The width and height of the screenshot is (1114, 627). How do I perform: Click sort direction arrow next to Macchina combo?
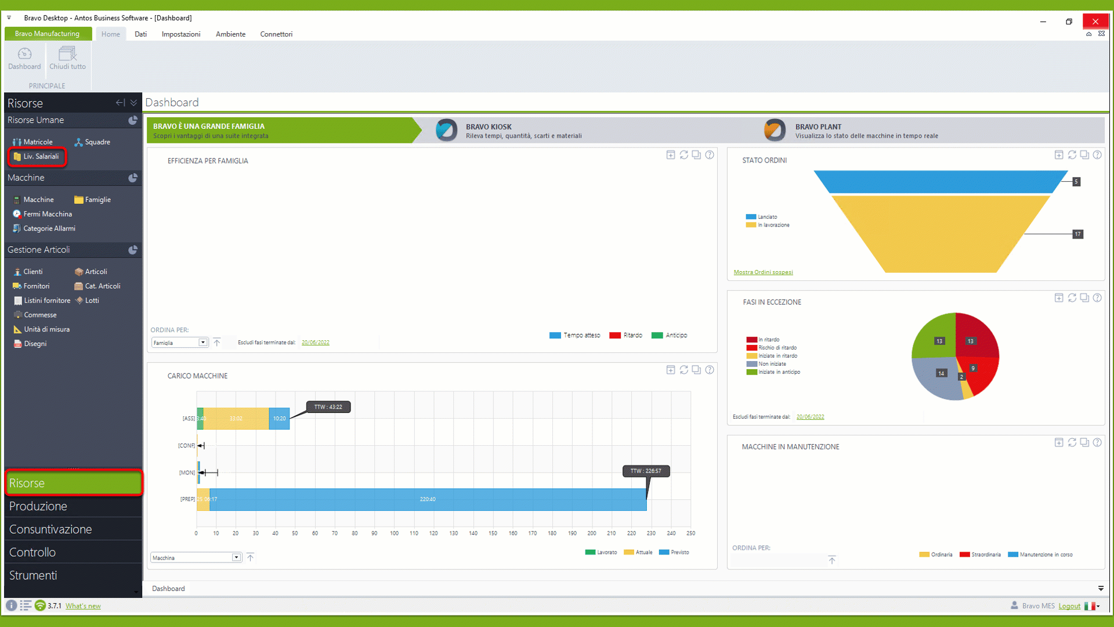251,557
